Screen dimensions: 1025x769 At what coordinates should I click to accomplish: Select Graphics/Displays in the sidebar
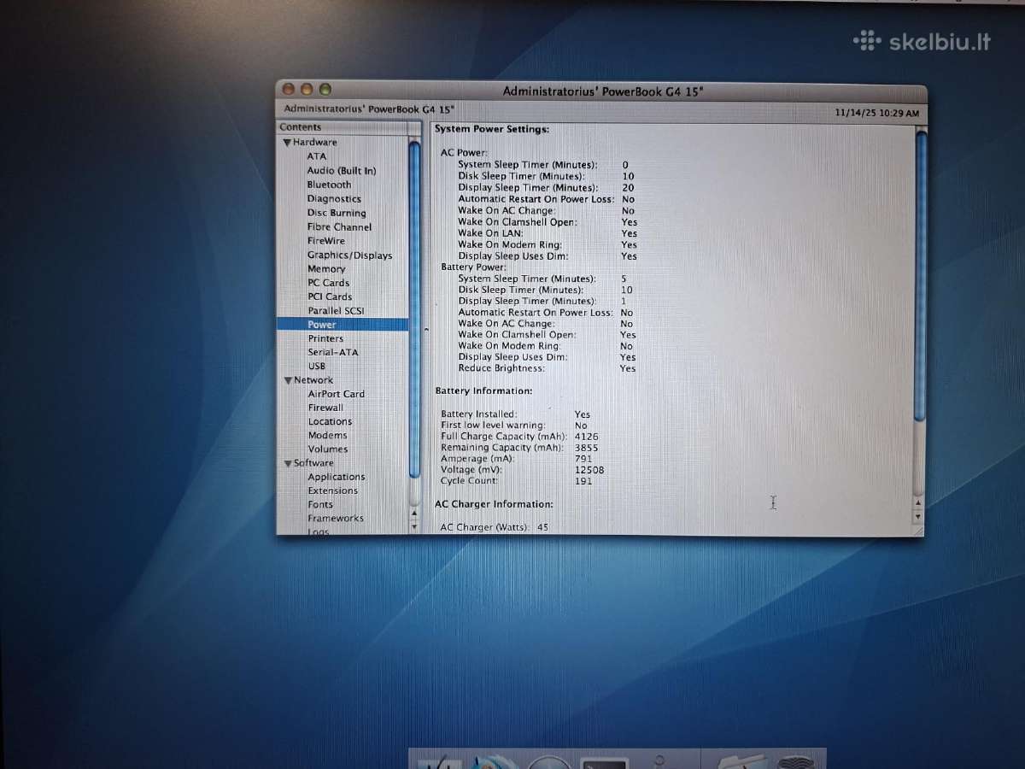(349, 255)
